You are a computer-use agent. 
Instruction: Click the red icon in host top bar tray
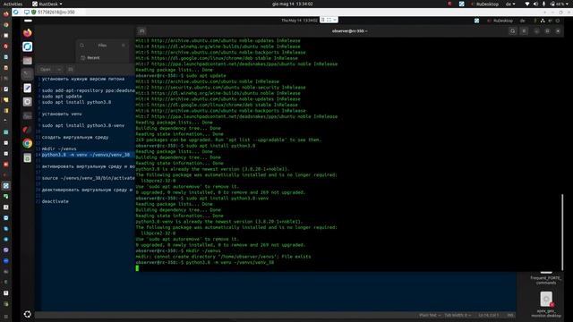[x=449, y=4]
